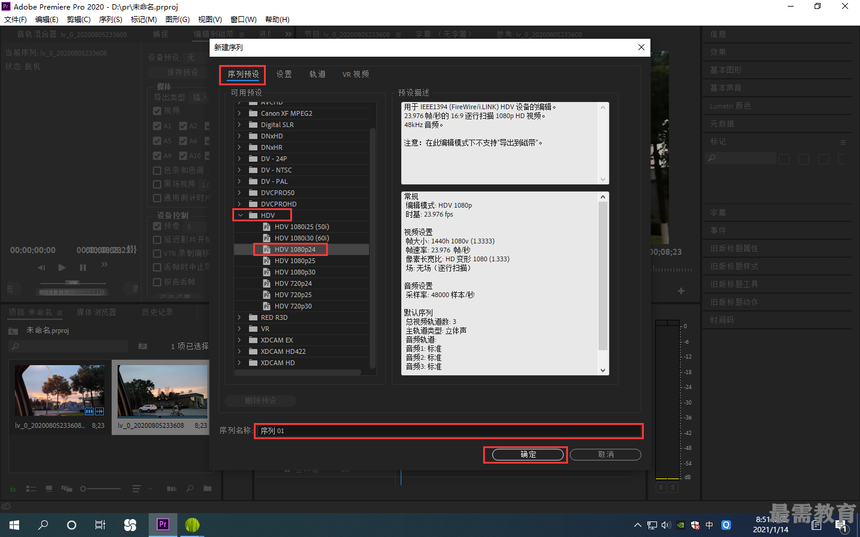
Task: Switch the 中 input method indicator
Action: coord(709,525)
